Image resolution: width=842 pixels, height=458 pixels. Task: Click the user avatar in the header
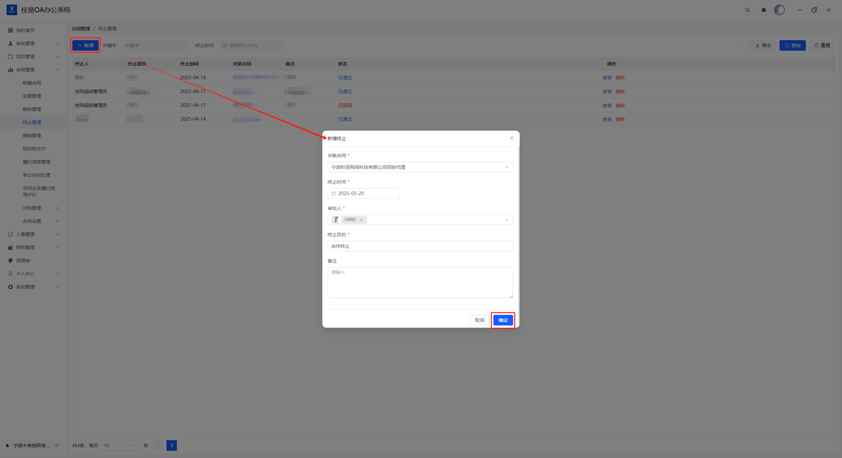[780, 10]
